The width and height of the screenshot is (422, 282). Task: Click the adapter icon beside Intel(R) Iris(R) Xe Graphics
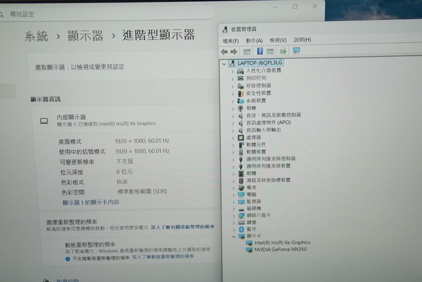[249, 243]
